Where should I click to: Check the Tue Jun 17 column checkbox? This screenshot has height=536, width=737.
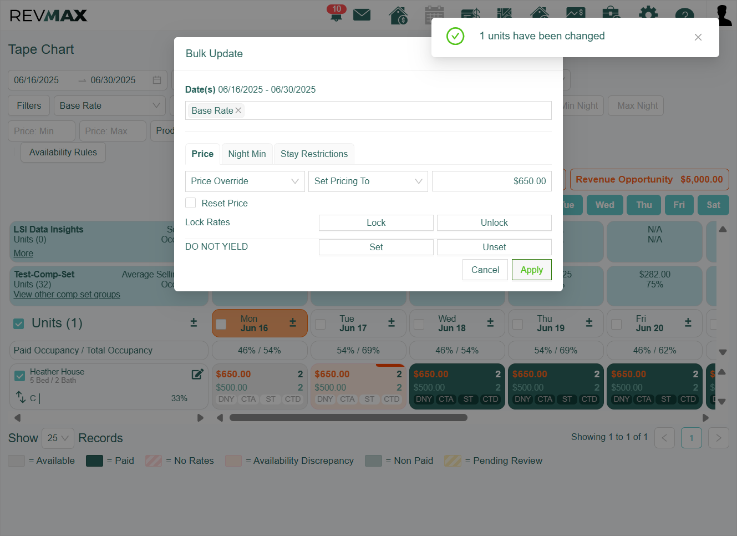tap(321, 324)
